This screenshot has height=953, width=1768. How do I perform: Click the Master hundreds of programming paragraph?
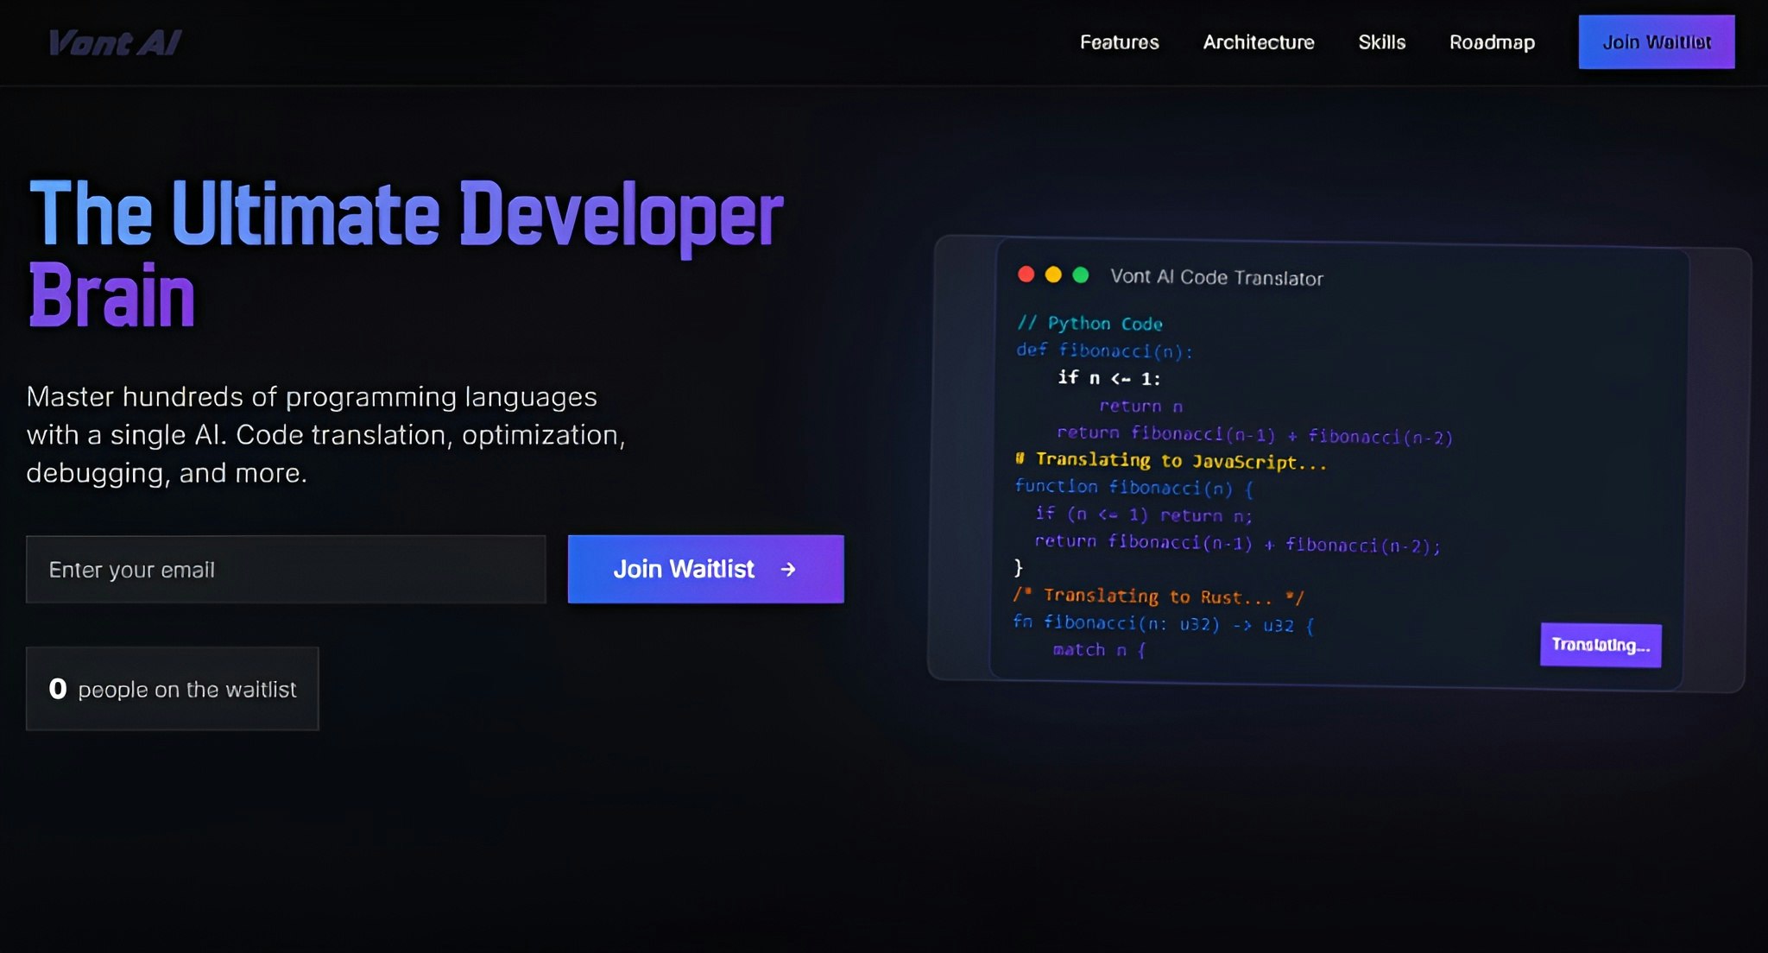[325, 434]
